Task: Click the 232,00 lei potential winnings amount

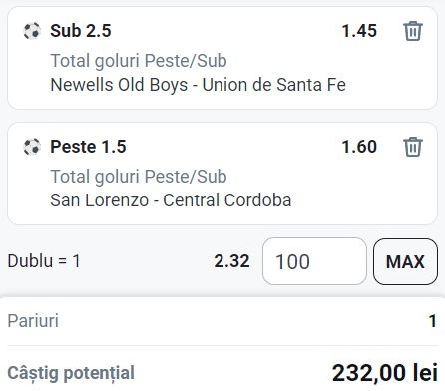Action: [x=385, y=373]
